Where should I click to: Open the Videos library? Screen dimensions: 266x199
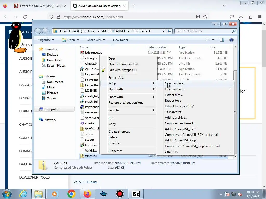[x=51, y=98]
